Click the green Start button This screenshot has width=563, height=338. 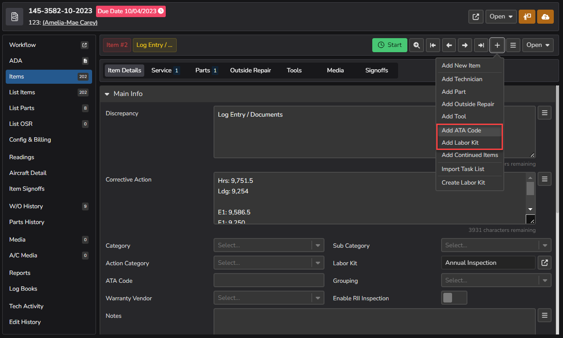pos(389,45)
